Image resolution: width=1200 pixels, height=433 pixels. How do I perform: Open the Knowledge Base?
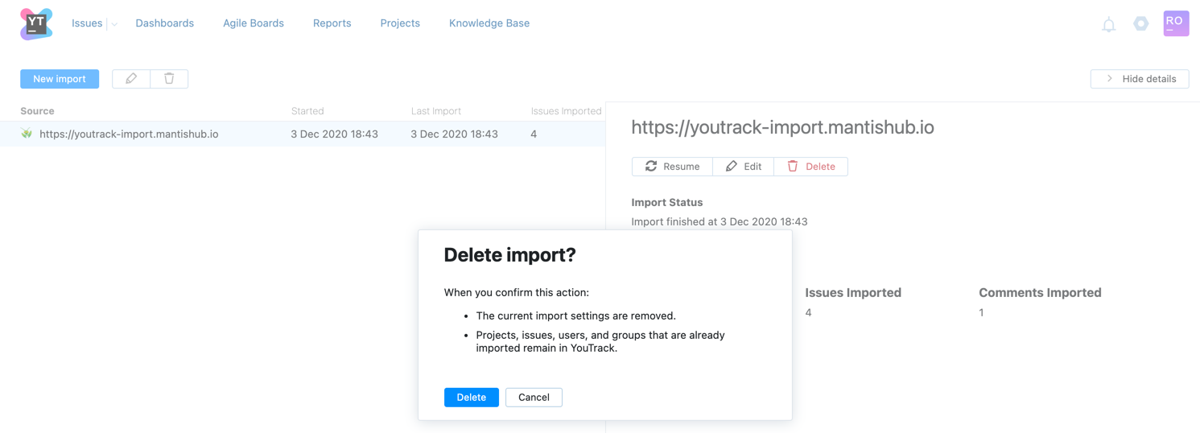point(489,23)
